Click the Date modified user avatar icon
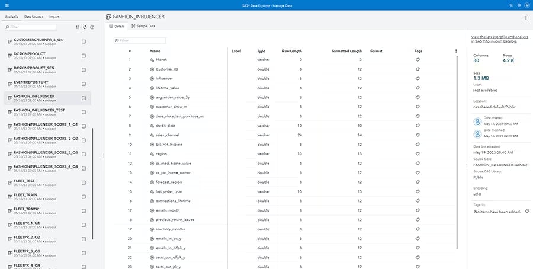The image size is (533, 269). point(477,134)
